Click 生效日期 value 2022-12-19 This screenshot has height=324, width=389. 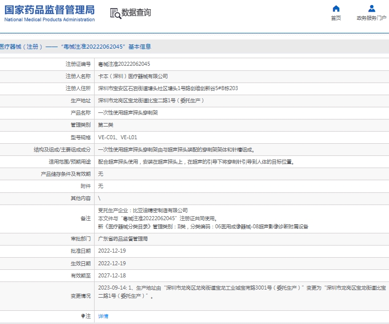pos(112,263)
